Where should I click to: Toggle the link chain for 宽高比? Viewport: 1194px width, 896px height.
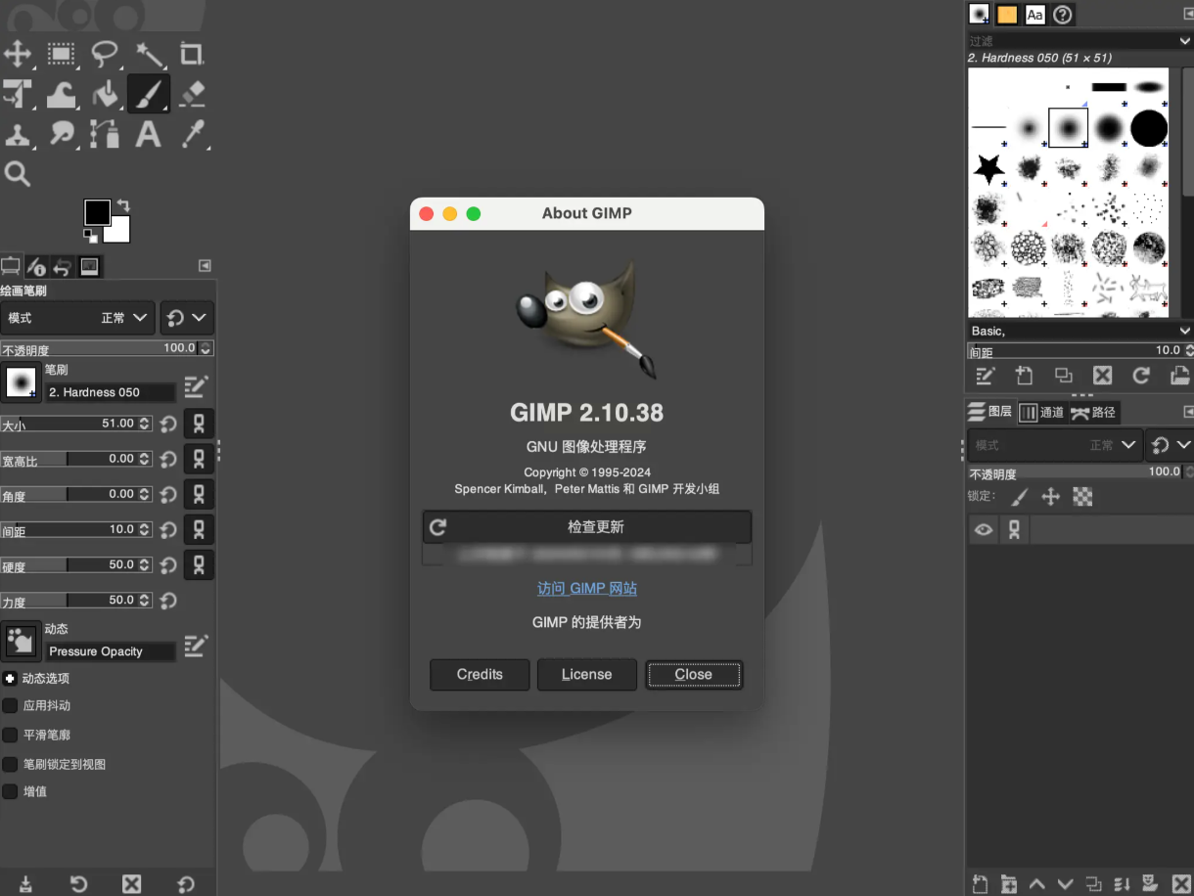199,459
